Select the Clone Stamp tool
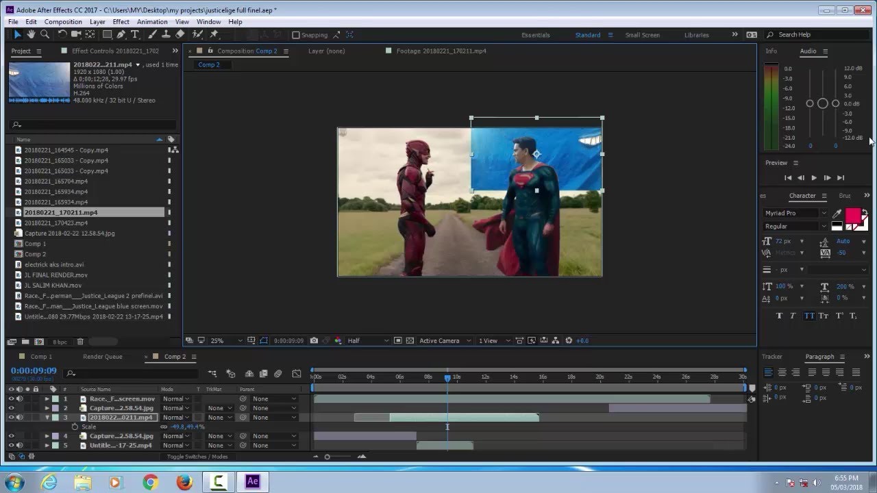Viewport: 877px width, 493px height. coord(165,34)
